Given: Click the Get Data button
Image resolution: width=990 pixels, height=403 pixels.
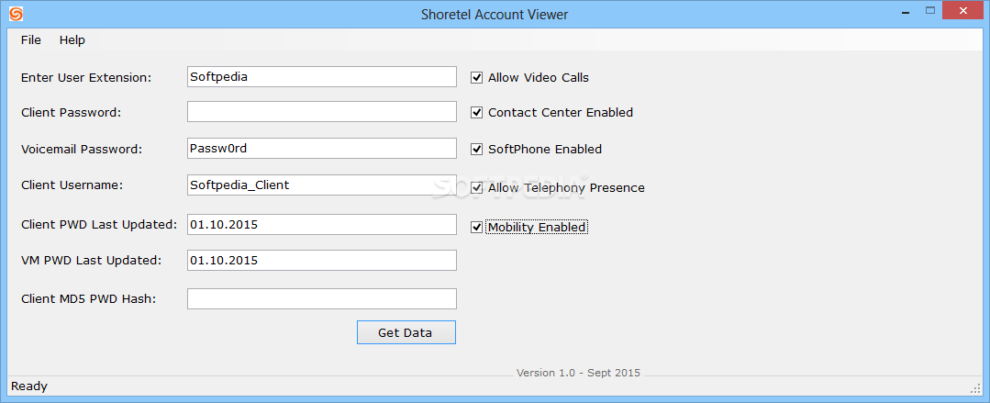Looking at the screenshot, I should 406,332.
